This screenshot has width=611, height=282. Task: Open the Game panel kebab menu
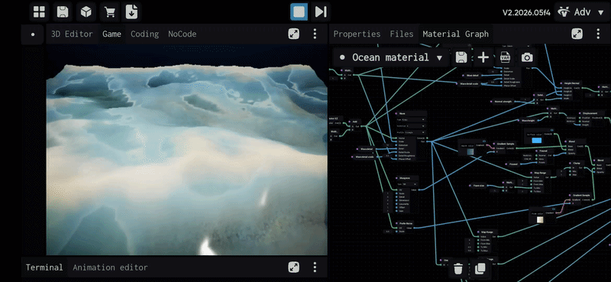315,34
